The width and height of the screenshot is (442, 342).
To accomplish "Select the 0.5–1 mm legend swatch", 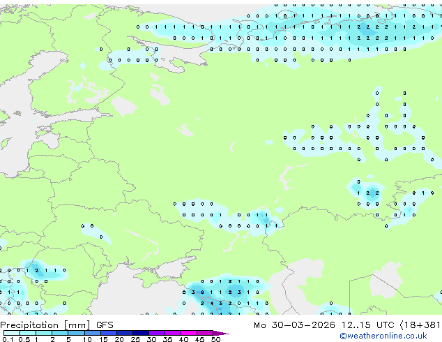I will point(28,333).
